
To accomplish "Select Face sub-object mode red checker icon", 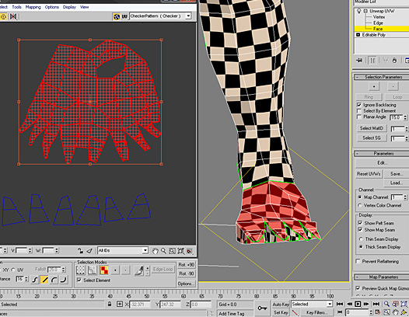I will point(104,270).
